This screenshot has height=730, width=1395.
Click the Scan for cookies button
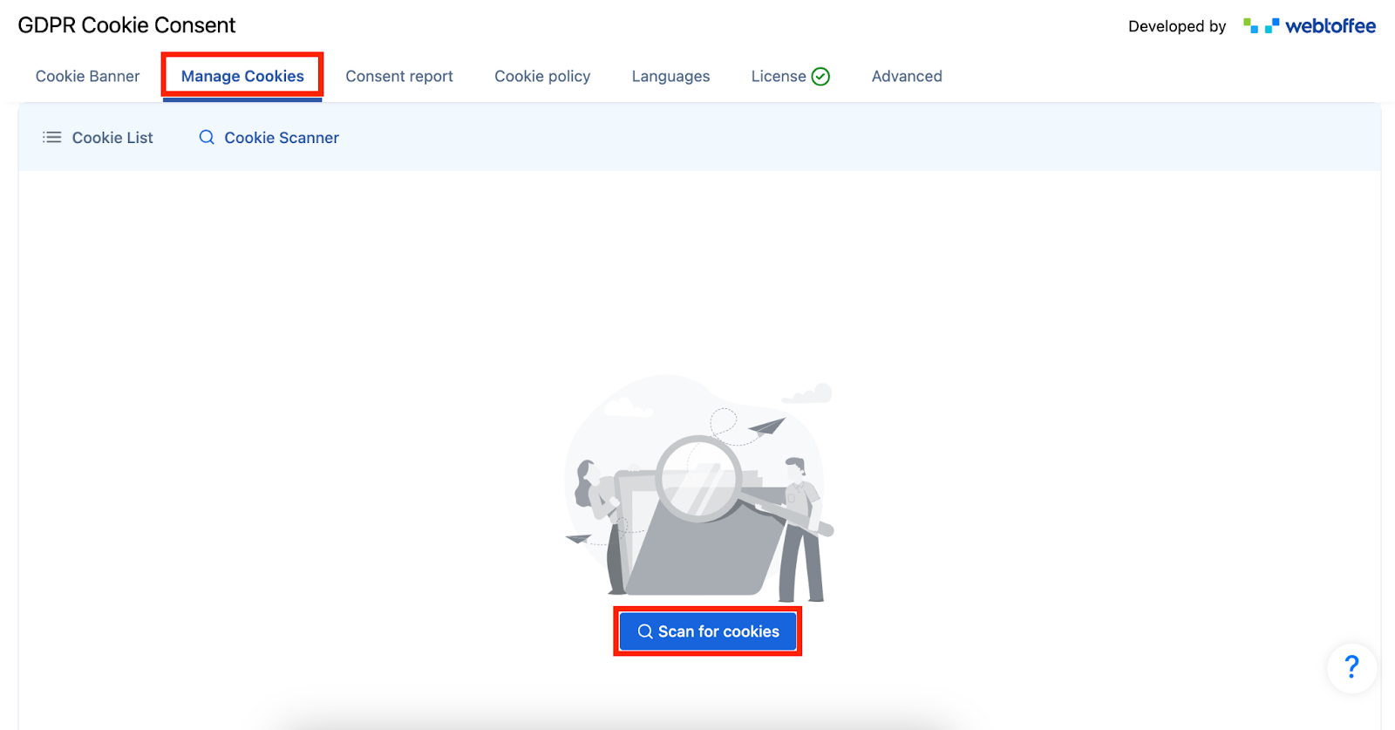(707, 631)
